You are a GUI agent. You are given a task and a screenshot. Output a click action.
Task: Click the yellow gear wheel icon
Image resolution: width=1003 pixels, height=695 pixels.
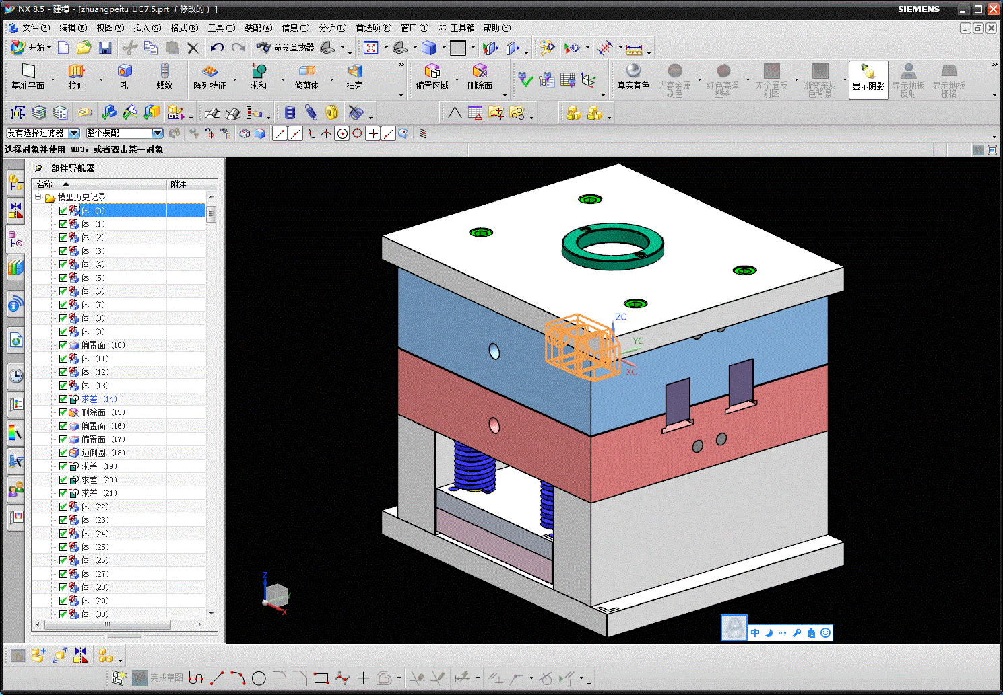(x=331, y=112)
